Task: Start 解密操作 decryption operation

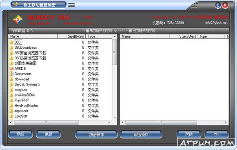Action: (141, 135)
